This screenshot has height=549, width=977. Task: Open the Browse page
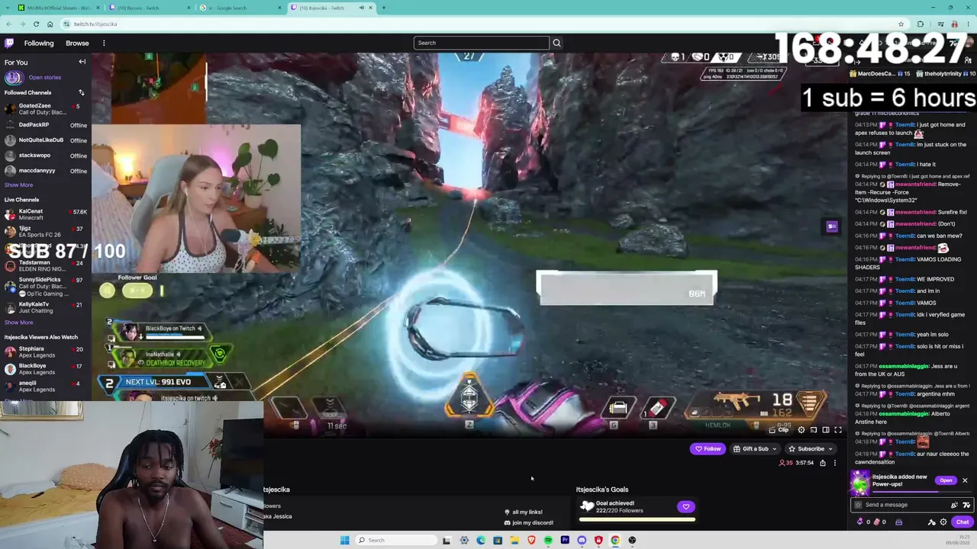tap(77, 43)
